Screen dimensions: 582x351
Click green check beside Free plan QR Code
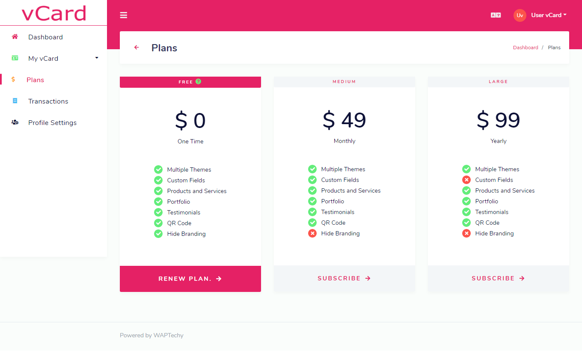158,223
